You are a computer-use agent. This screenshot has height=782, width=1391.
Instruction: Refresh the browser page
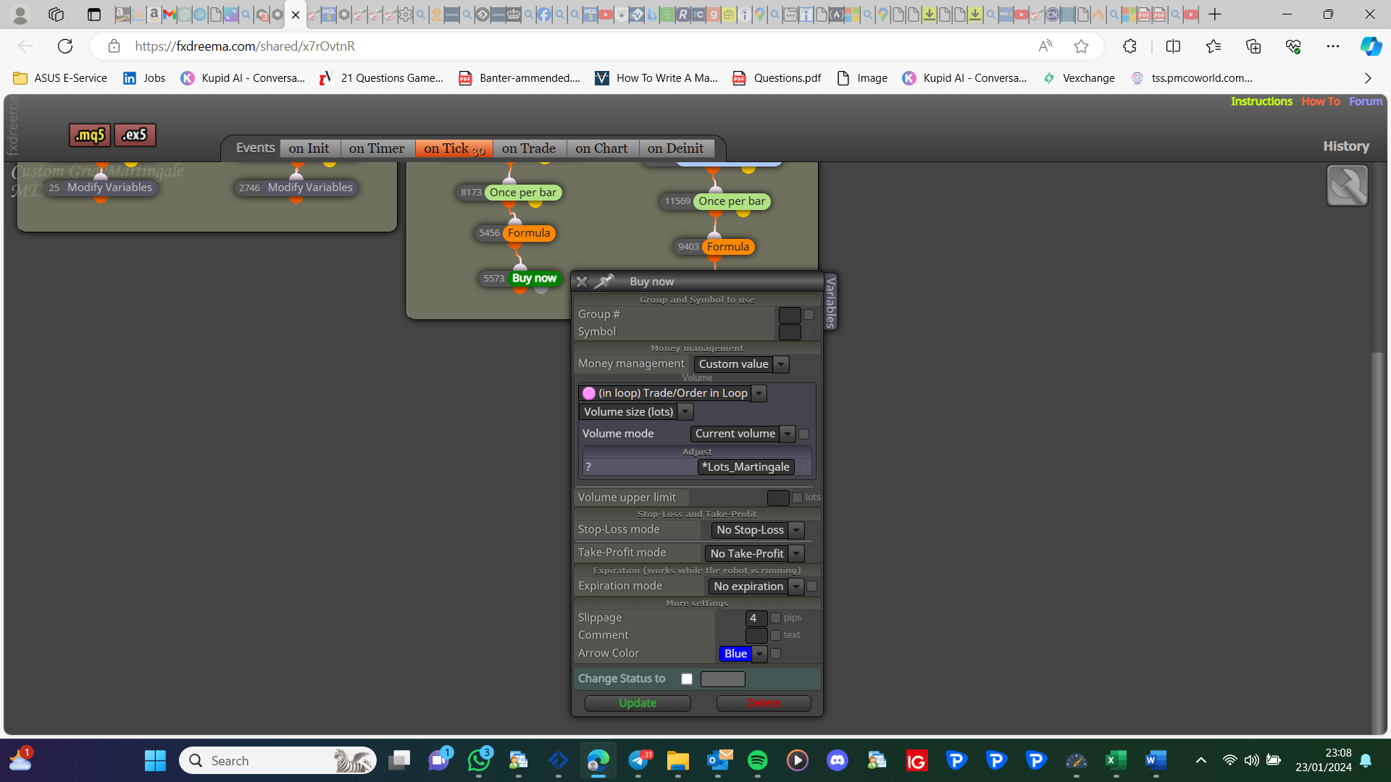65,46
